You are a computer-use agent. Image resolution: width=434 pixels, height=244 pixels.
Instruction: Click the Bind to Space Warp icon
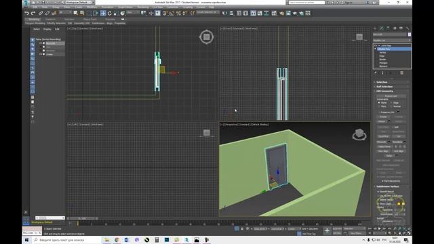(54, 13)
